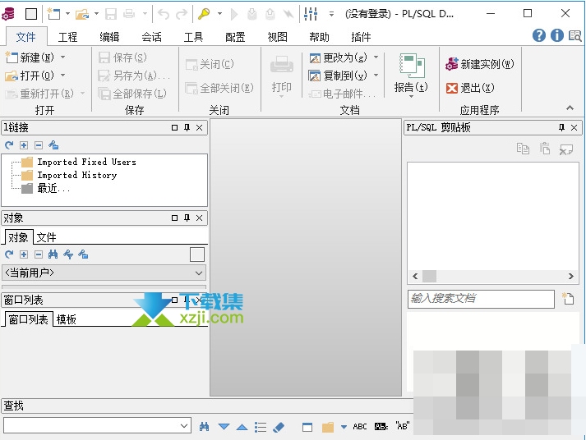Click the 输入搜索文档 search field
The image size is (586, 440).
point(481,299)
